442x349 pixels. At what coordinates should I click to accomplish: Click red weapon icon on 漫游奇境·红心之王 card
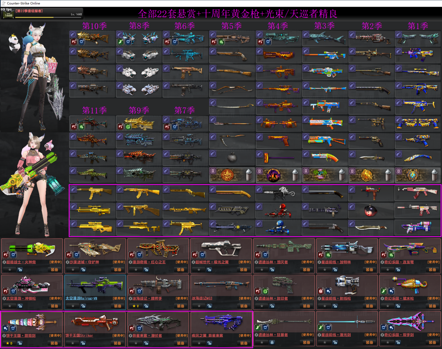pos(132,255)
